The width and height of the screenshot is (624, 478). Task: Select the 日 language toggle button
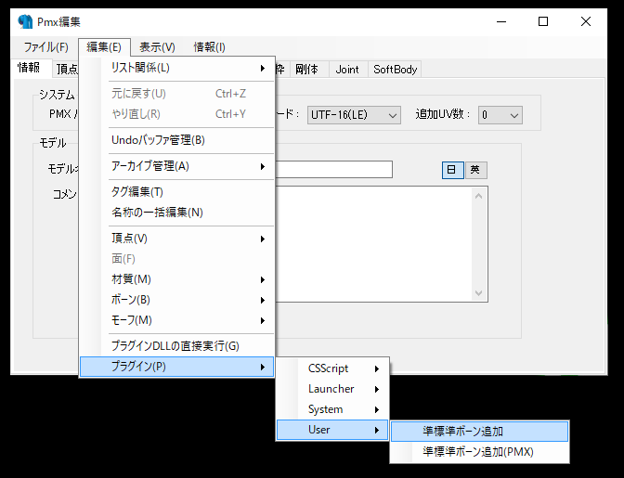coord(452,170)
